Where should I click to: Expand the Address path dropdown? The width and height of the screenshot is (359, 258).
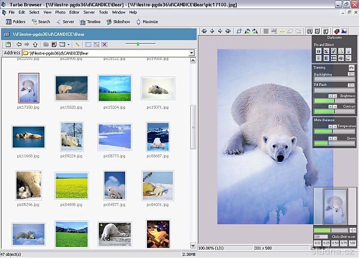(x=192, y=53)
